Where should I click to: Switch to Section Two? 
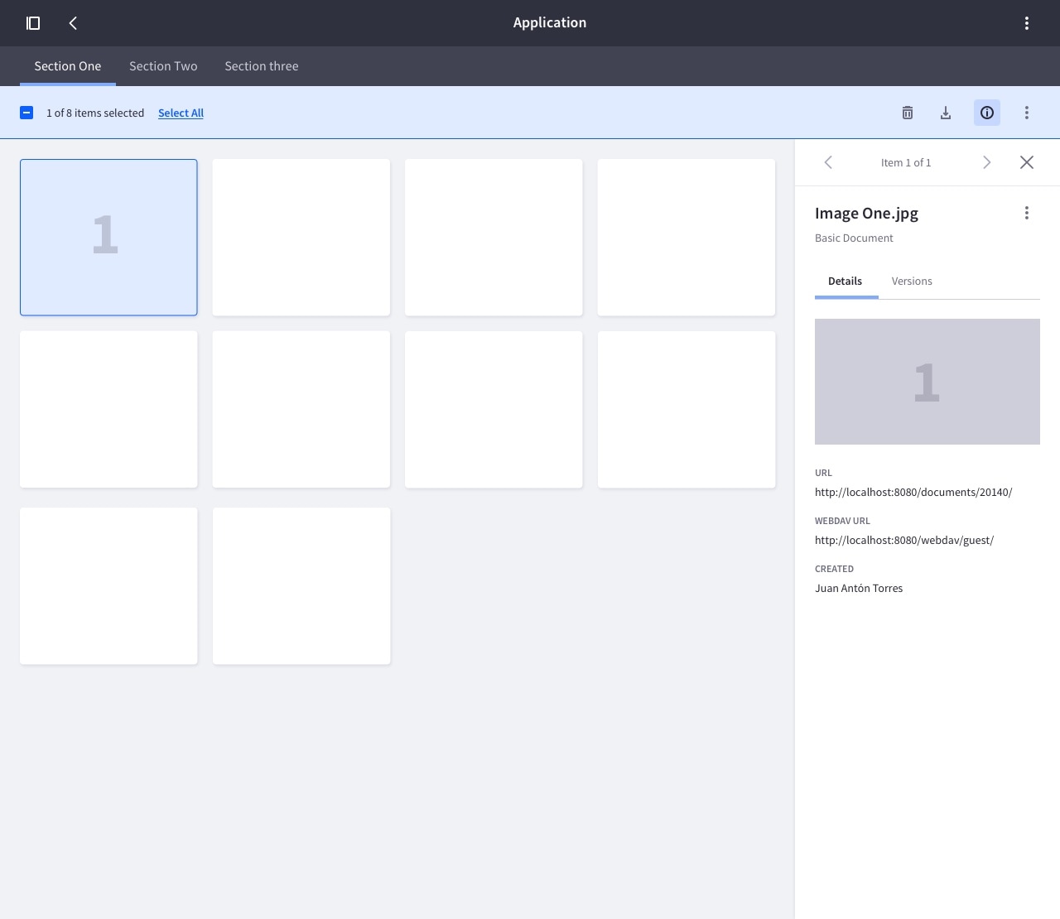click(x=163, y=65)
